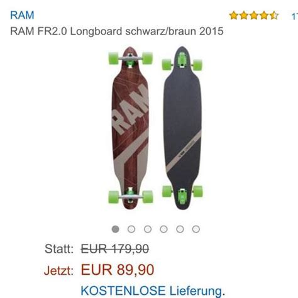298x298 pixels.
Task: Select the fourth image carousel dot
Action: pyautogui.click(x=163, y=229)
